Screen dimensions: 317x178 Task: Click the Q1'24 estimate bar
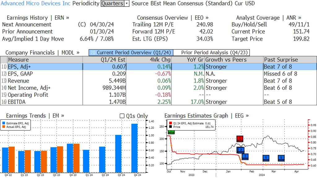(x=86, y=161)
